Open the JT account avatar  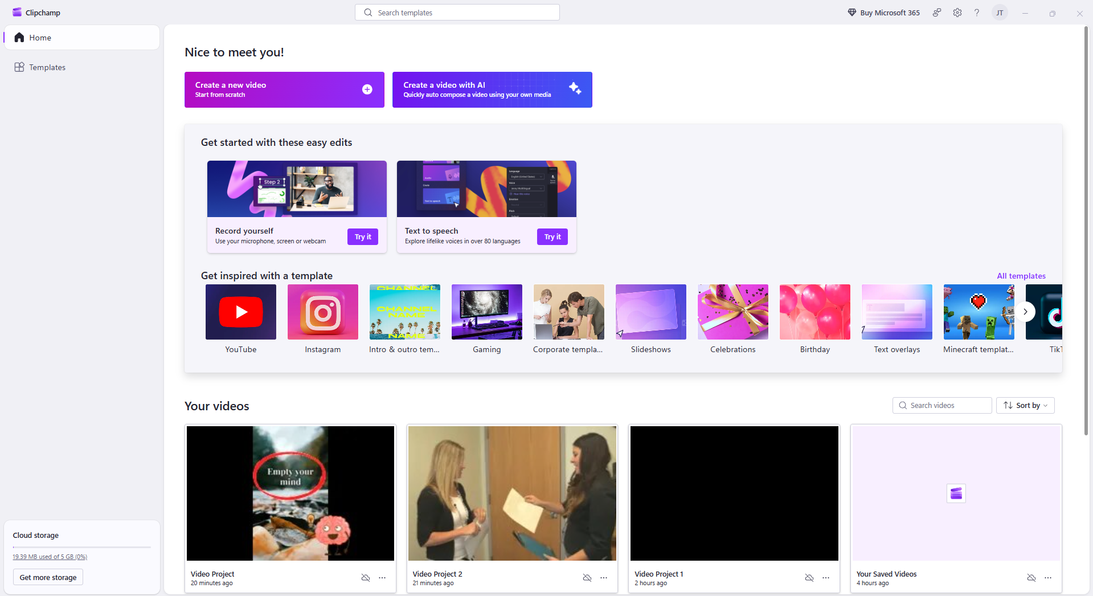1000,13
